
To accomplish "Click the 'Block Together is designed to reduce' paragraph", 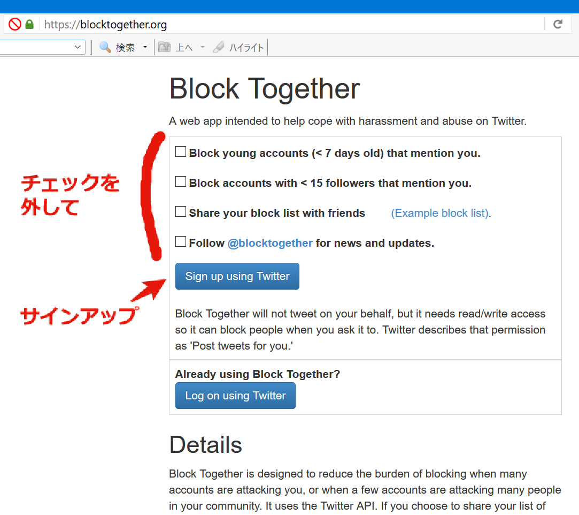I will (365, 490).
